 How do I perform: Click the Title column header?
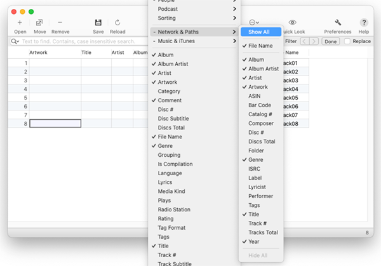point(96,53)
